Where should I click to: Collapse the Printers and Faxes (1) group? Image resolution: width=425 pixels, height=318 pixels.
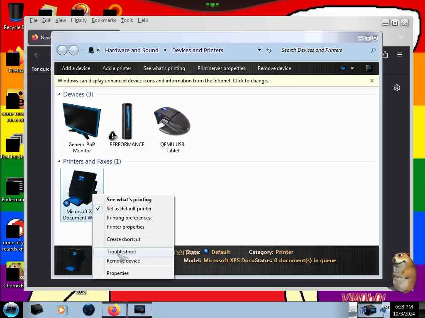(59, 161)
